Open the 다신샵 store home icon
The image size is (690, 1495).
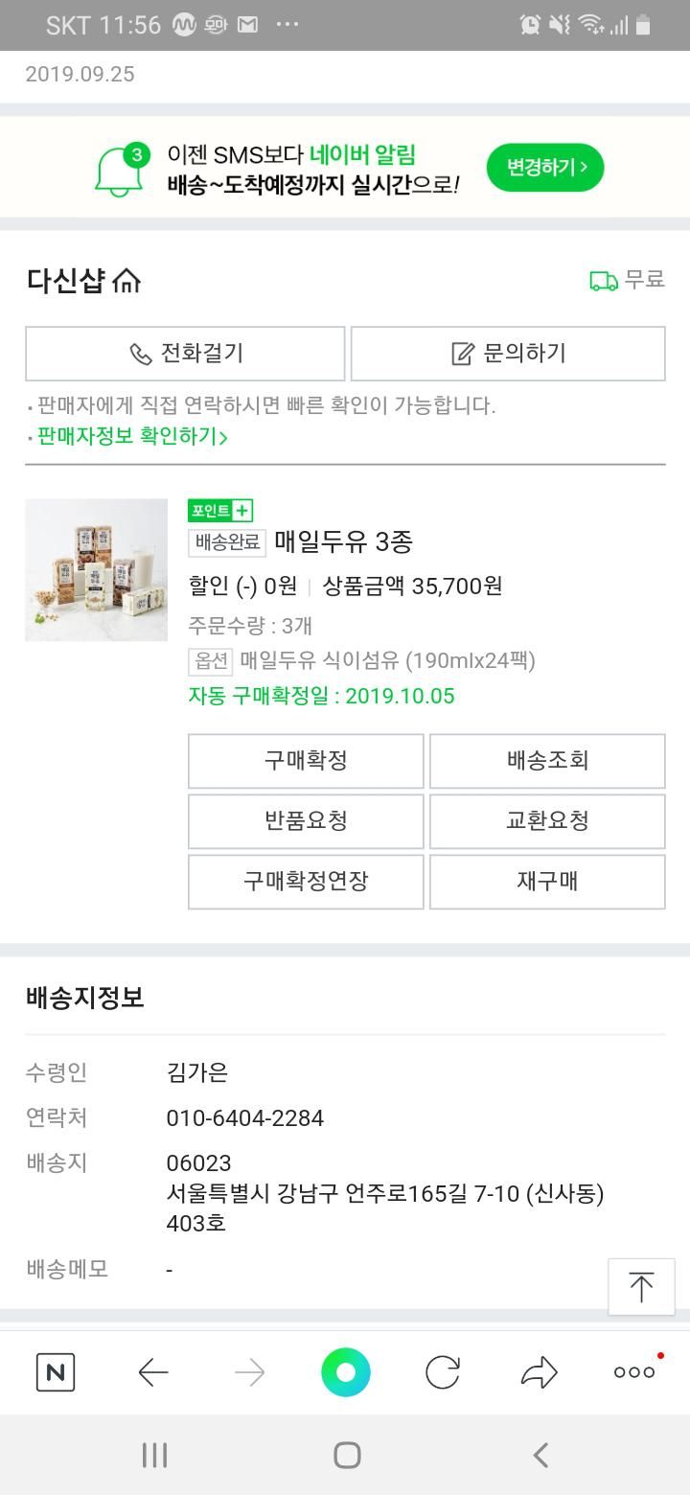pos(126,281)
